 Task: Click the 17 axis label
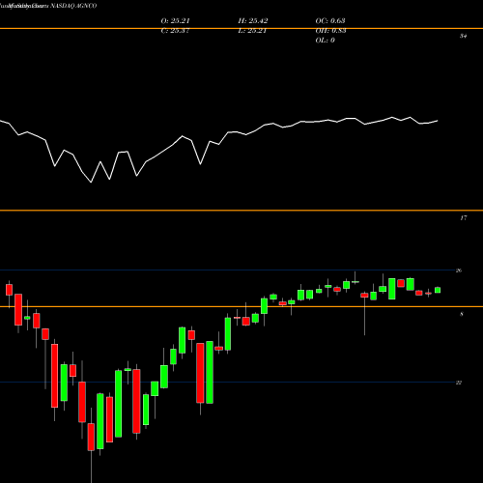[x=463, y=218]
